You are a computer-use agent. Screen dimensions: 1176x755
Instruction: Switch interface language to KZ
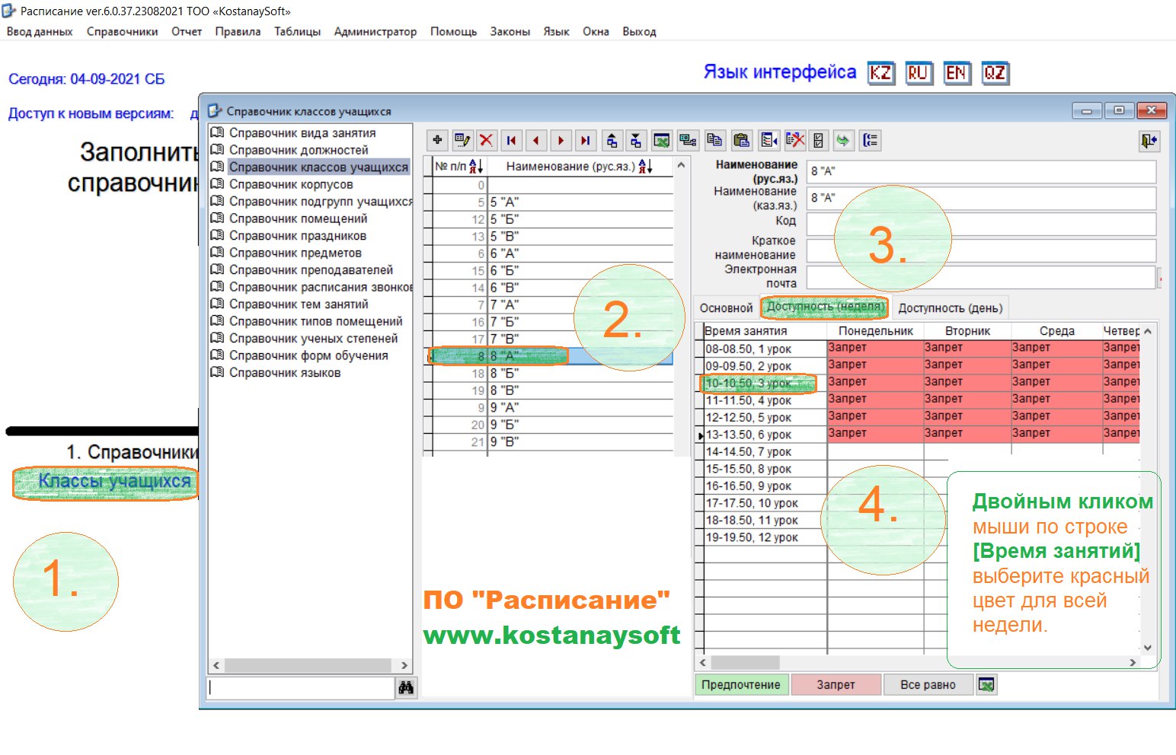point(881,73)
